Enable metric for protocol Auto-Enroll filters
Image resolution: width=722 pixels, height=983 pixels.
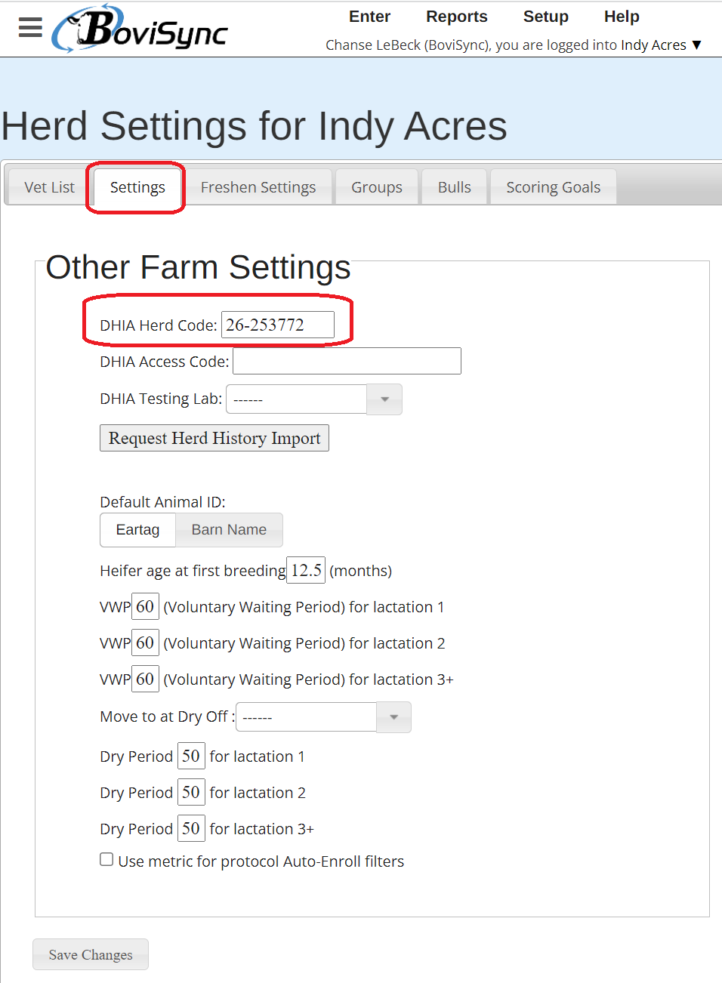(107, 860)
